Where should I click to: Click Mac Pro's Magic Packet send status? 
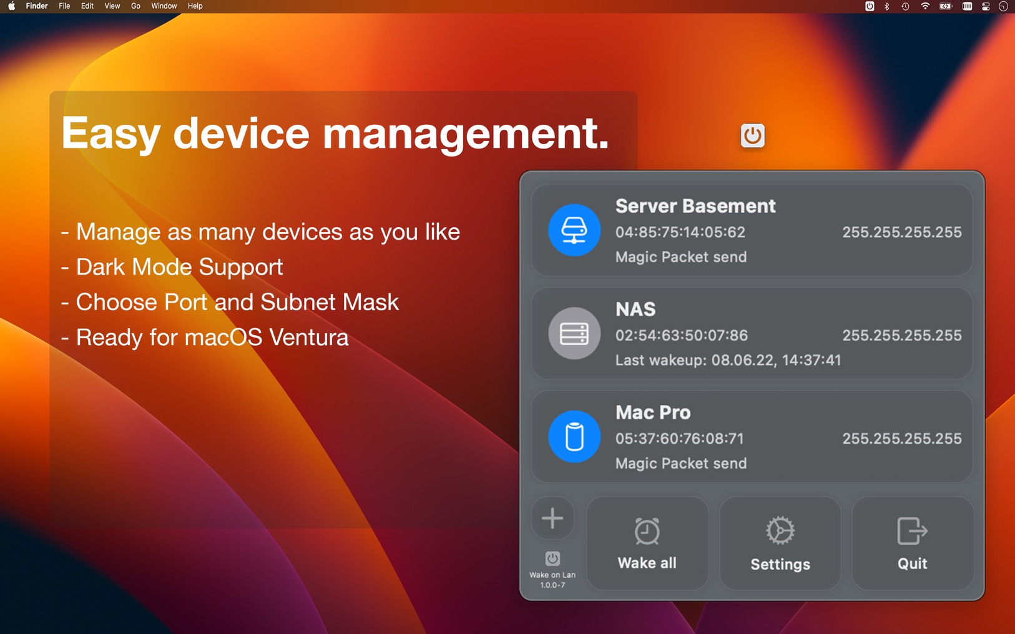pyautogui.click(x=681, y=464)
